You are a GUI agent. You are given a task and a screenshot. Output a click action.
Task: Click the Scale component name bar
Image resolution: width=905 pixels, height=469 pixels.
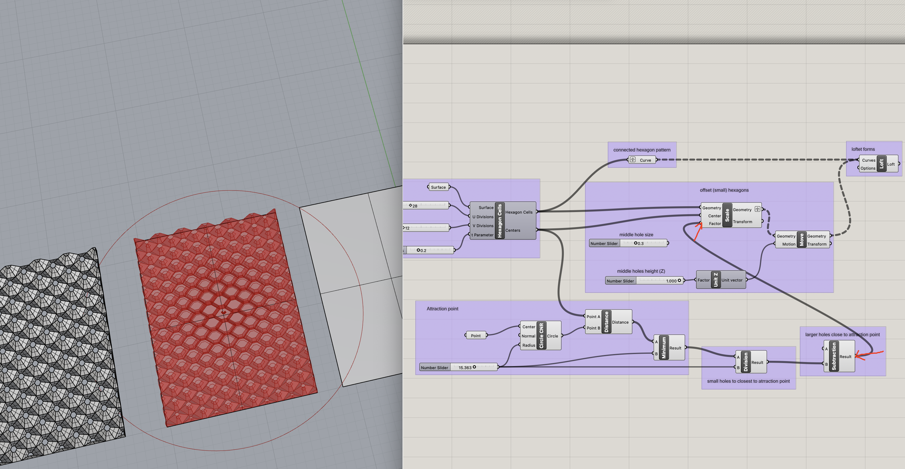pos(727,215)
